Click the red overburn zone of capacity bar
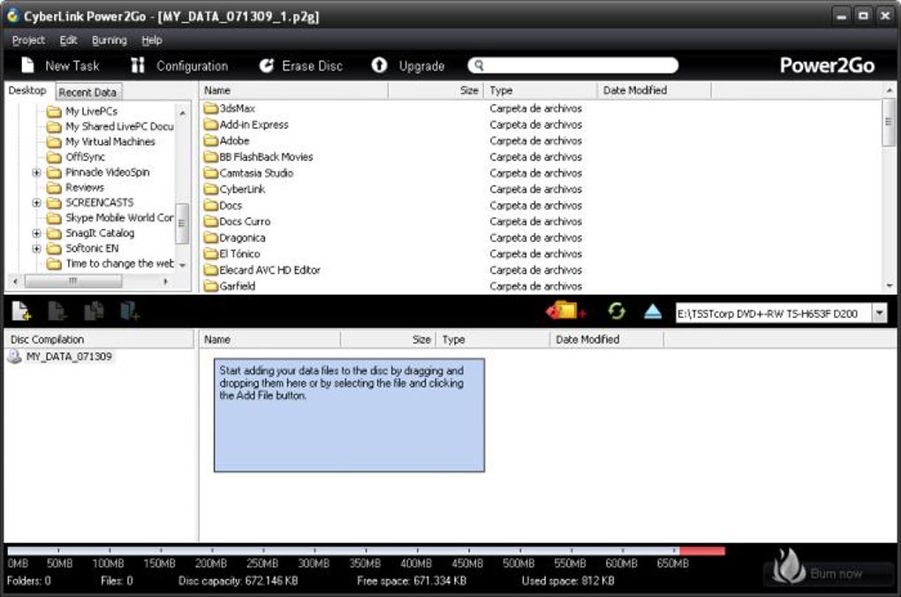This screenshot has height=597, width=901. 702,551
